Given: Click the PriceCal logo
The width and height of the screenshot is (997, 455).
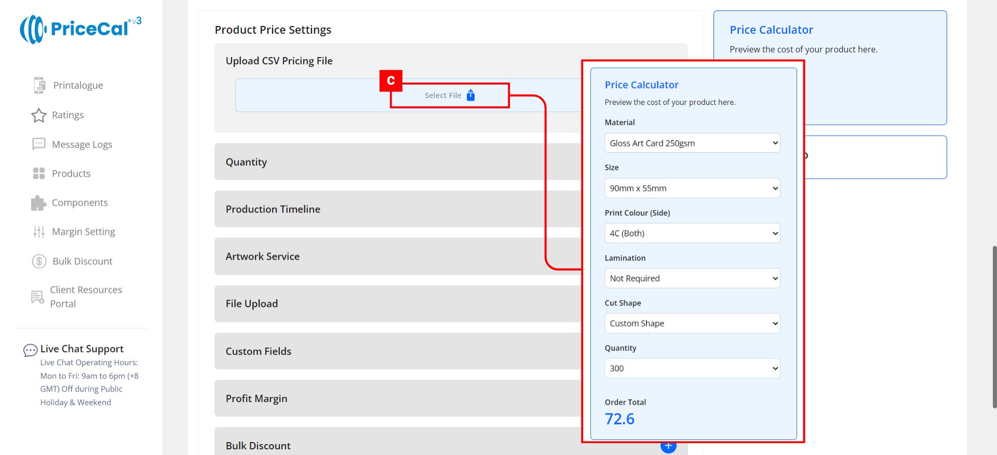Looking at the screenshot, I should (x=80, y=29).
